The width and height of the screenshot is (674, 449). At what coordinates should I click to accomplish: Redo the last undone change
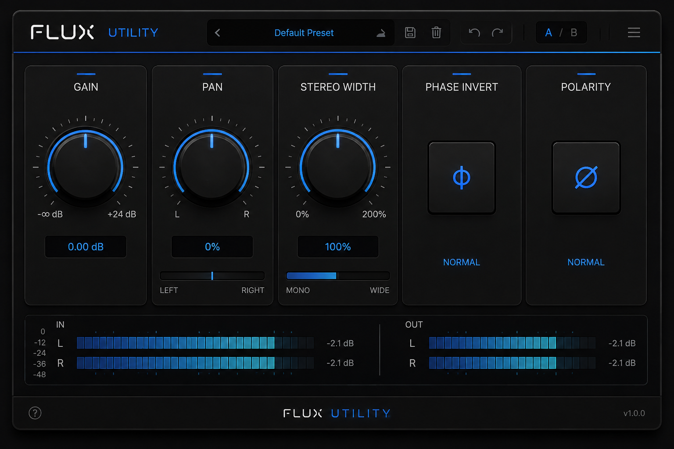point(497,32)
